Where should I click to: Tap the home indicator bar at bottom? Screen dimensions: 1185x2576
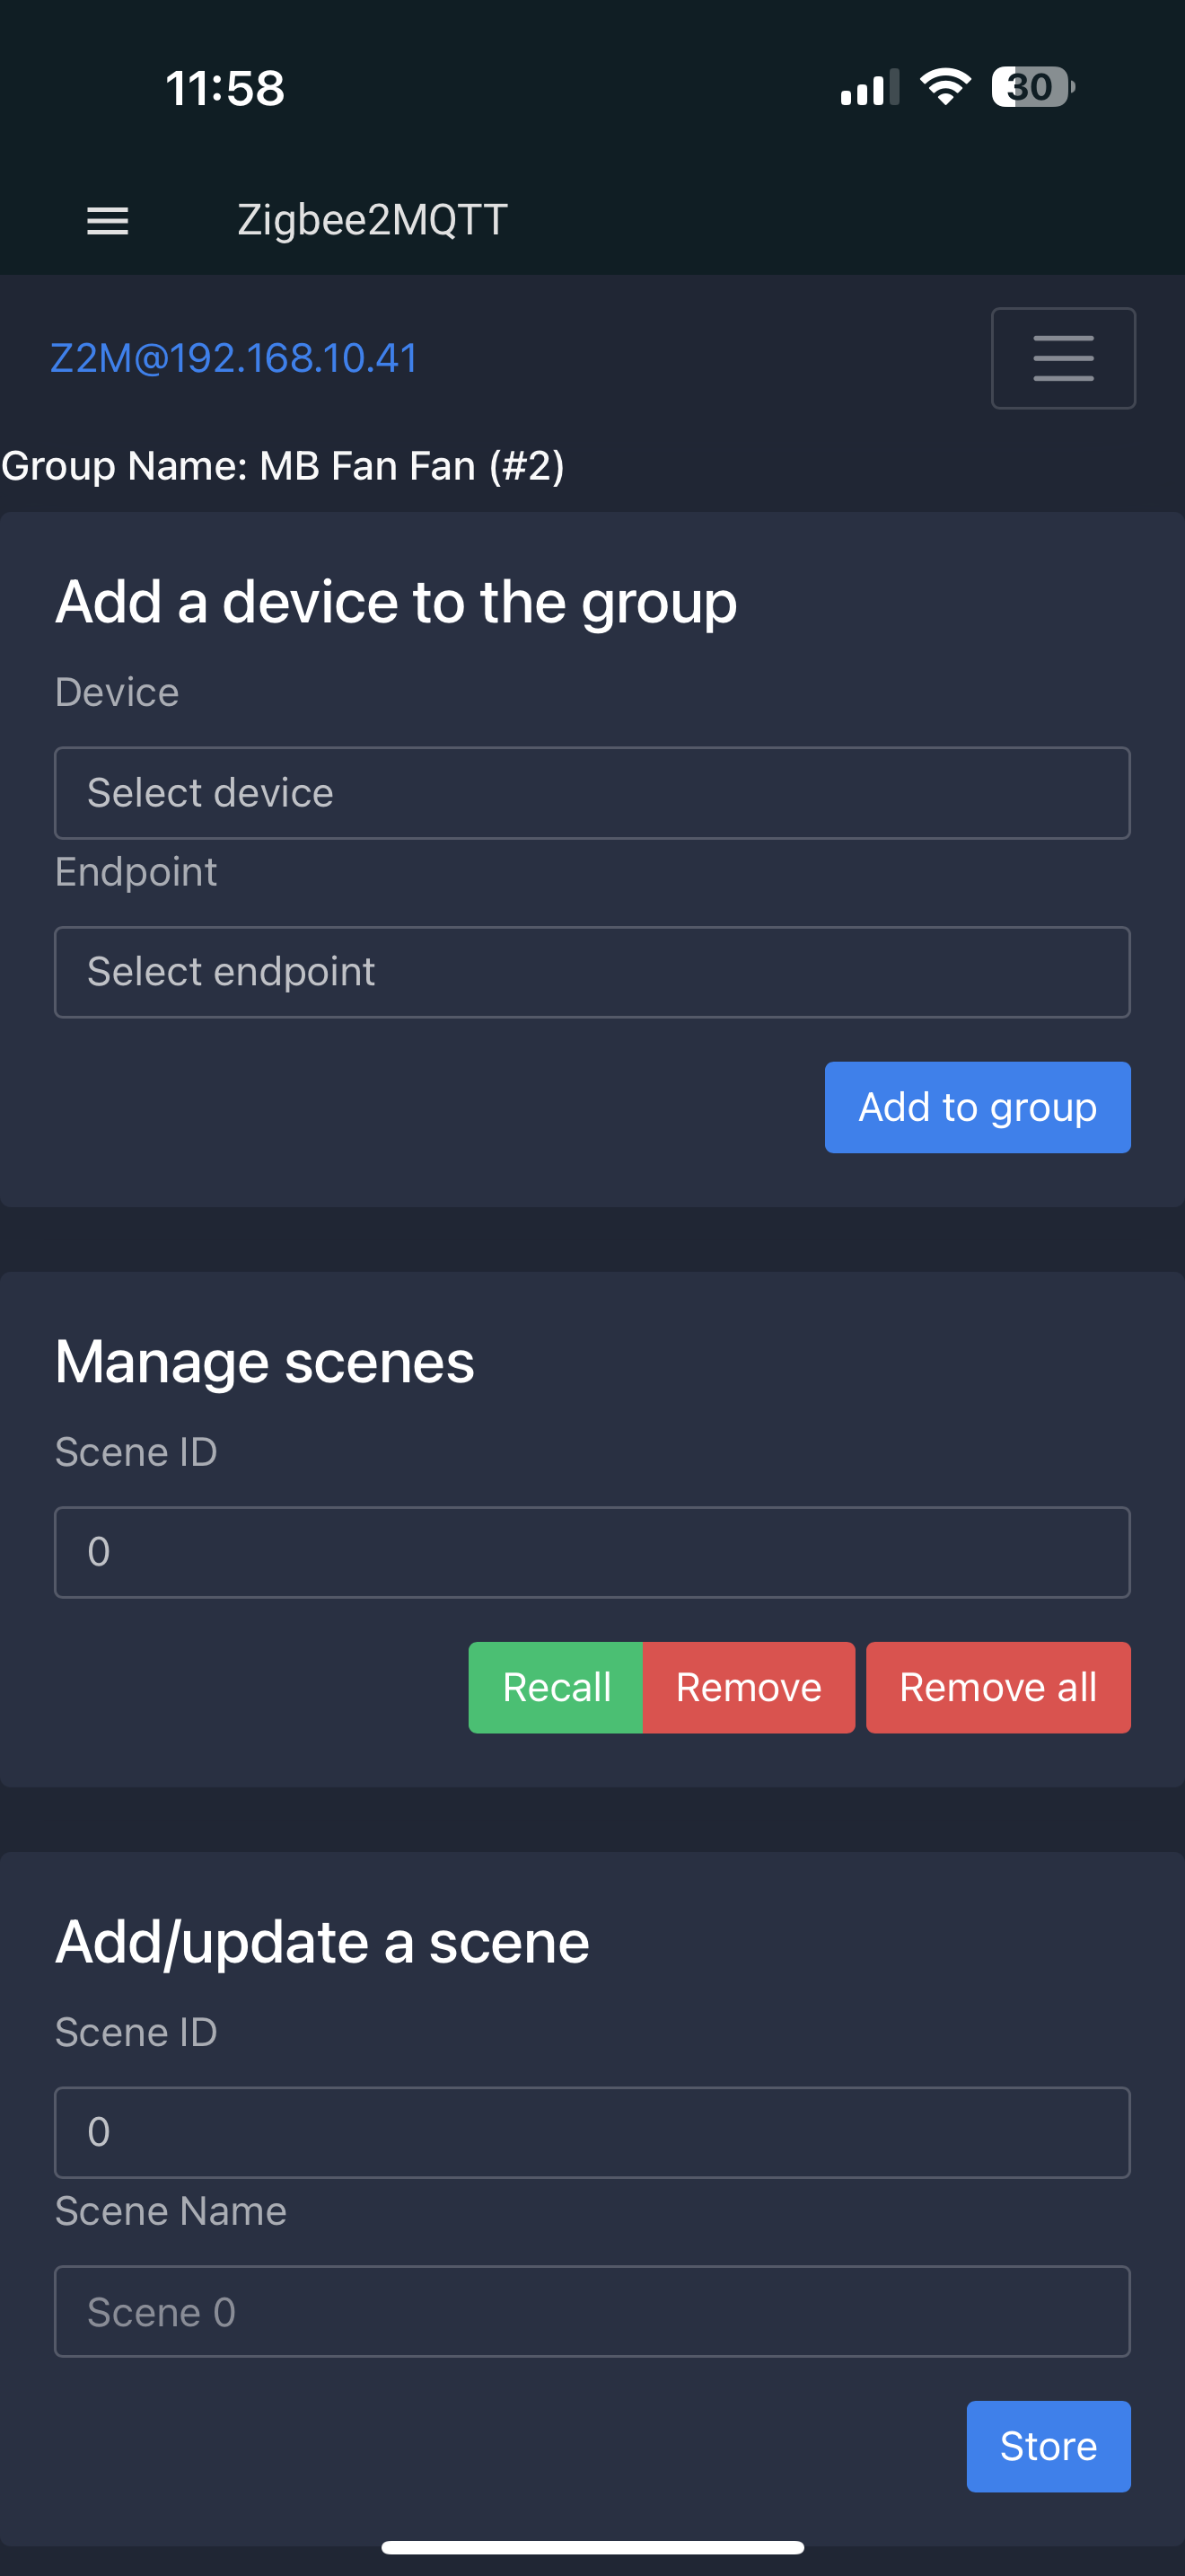click(x=592, y=2547)
